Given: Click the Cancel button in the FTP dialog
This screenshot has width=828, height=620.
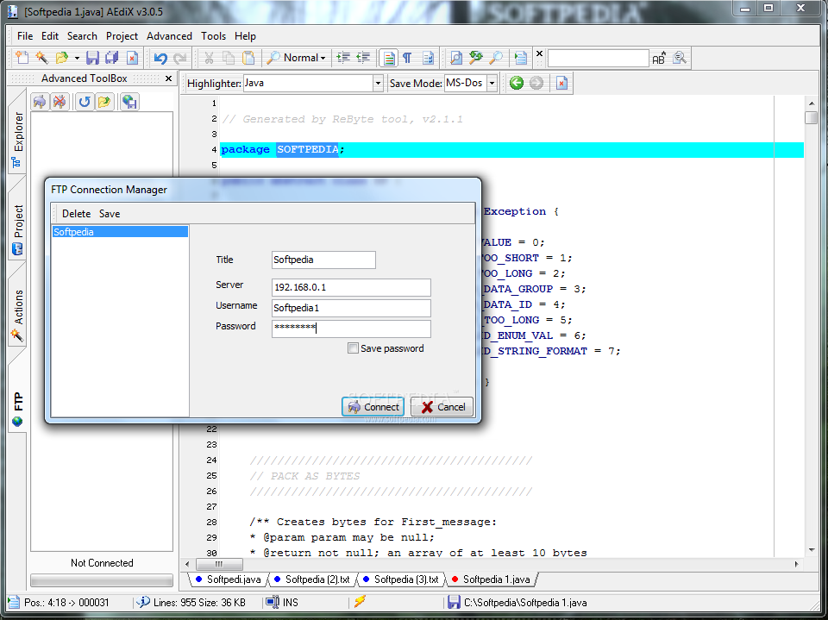Looking at the screenshot, I should [442, 407].
